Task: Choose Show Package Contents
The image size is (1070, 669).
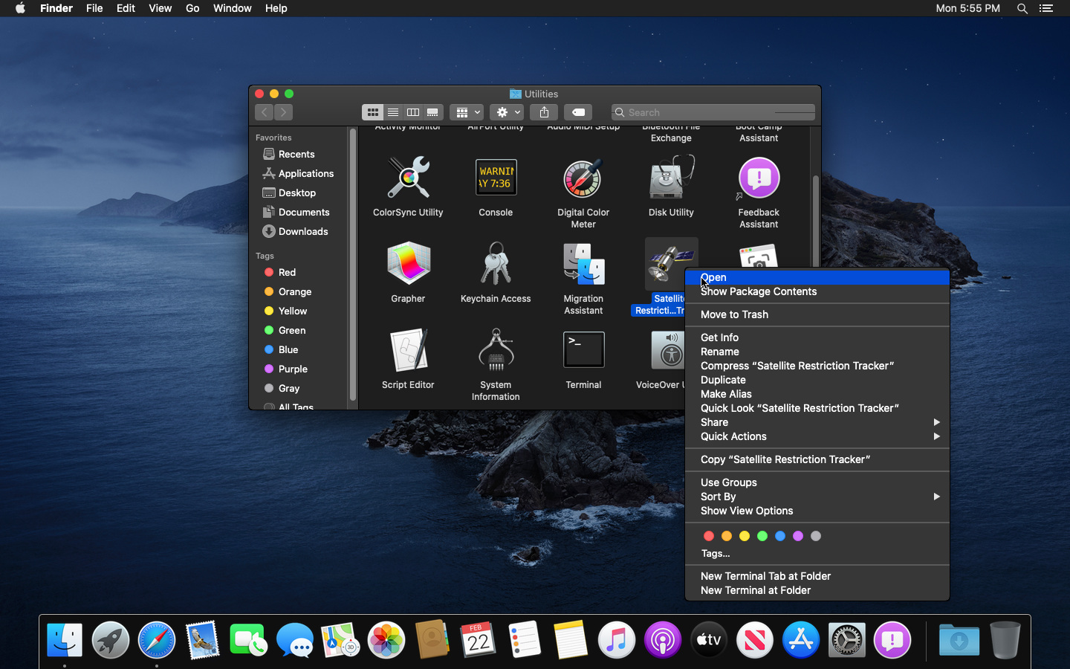Action: click(x=758, y=291)
